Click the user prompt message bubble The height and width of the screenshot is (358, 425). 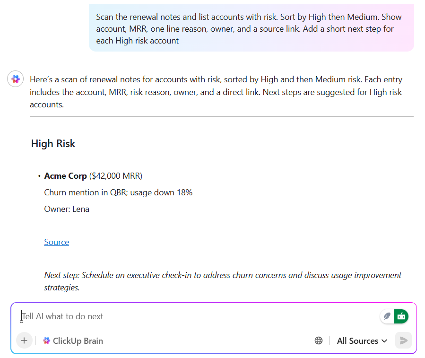[x=251, y=29]
